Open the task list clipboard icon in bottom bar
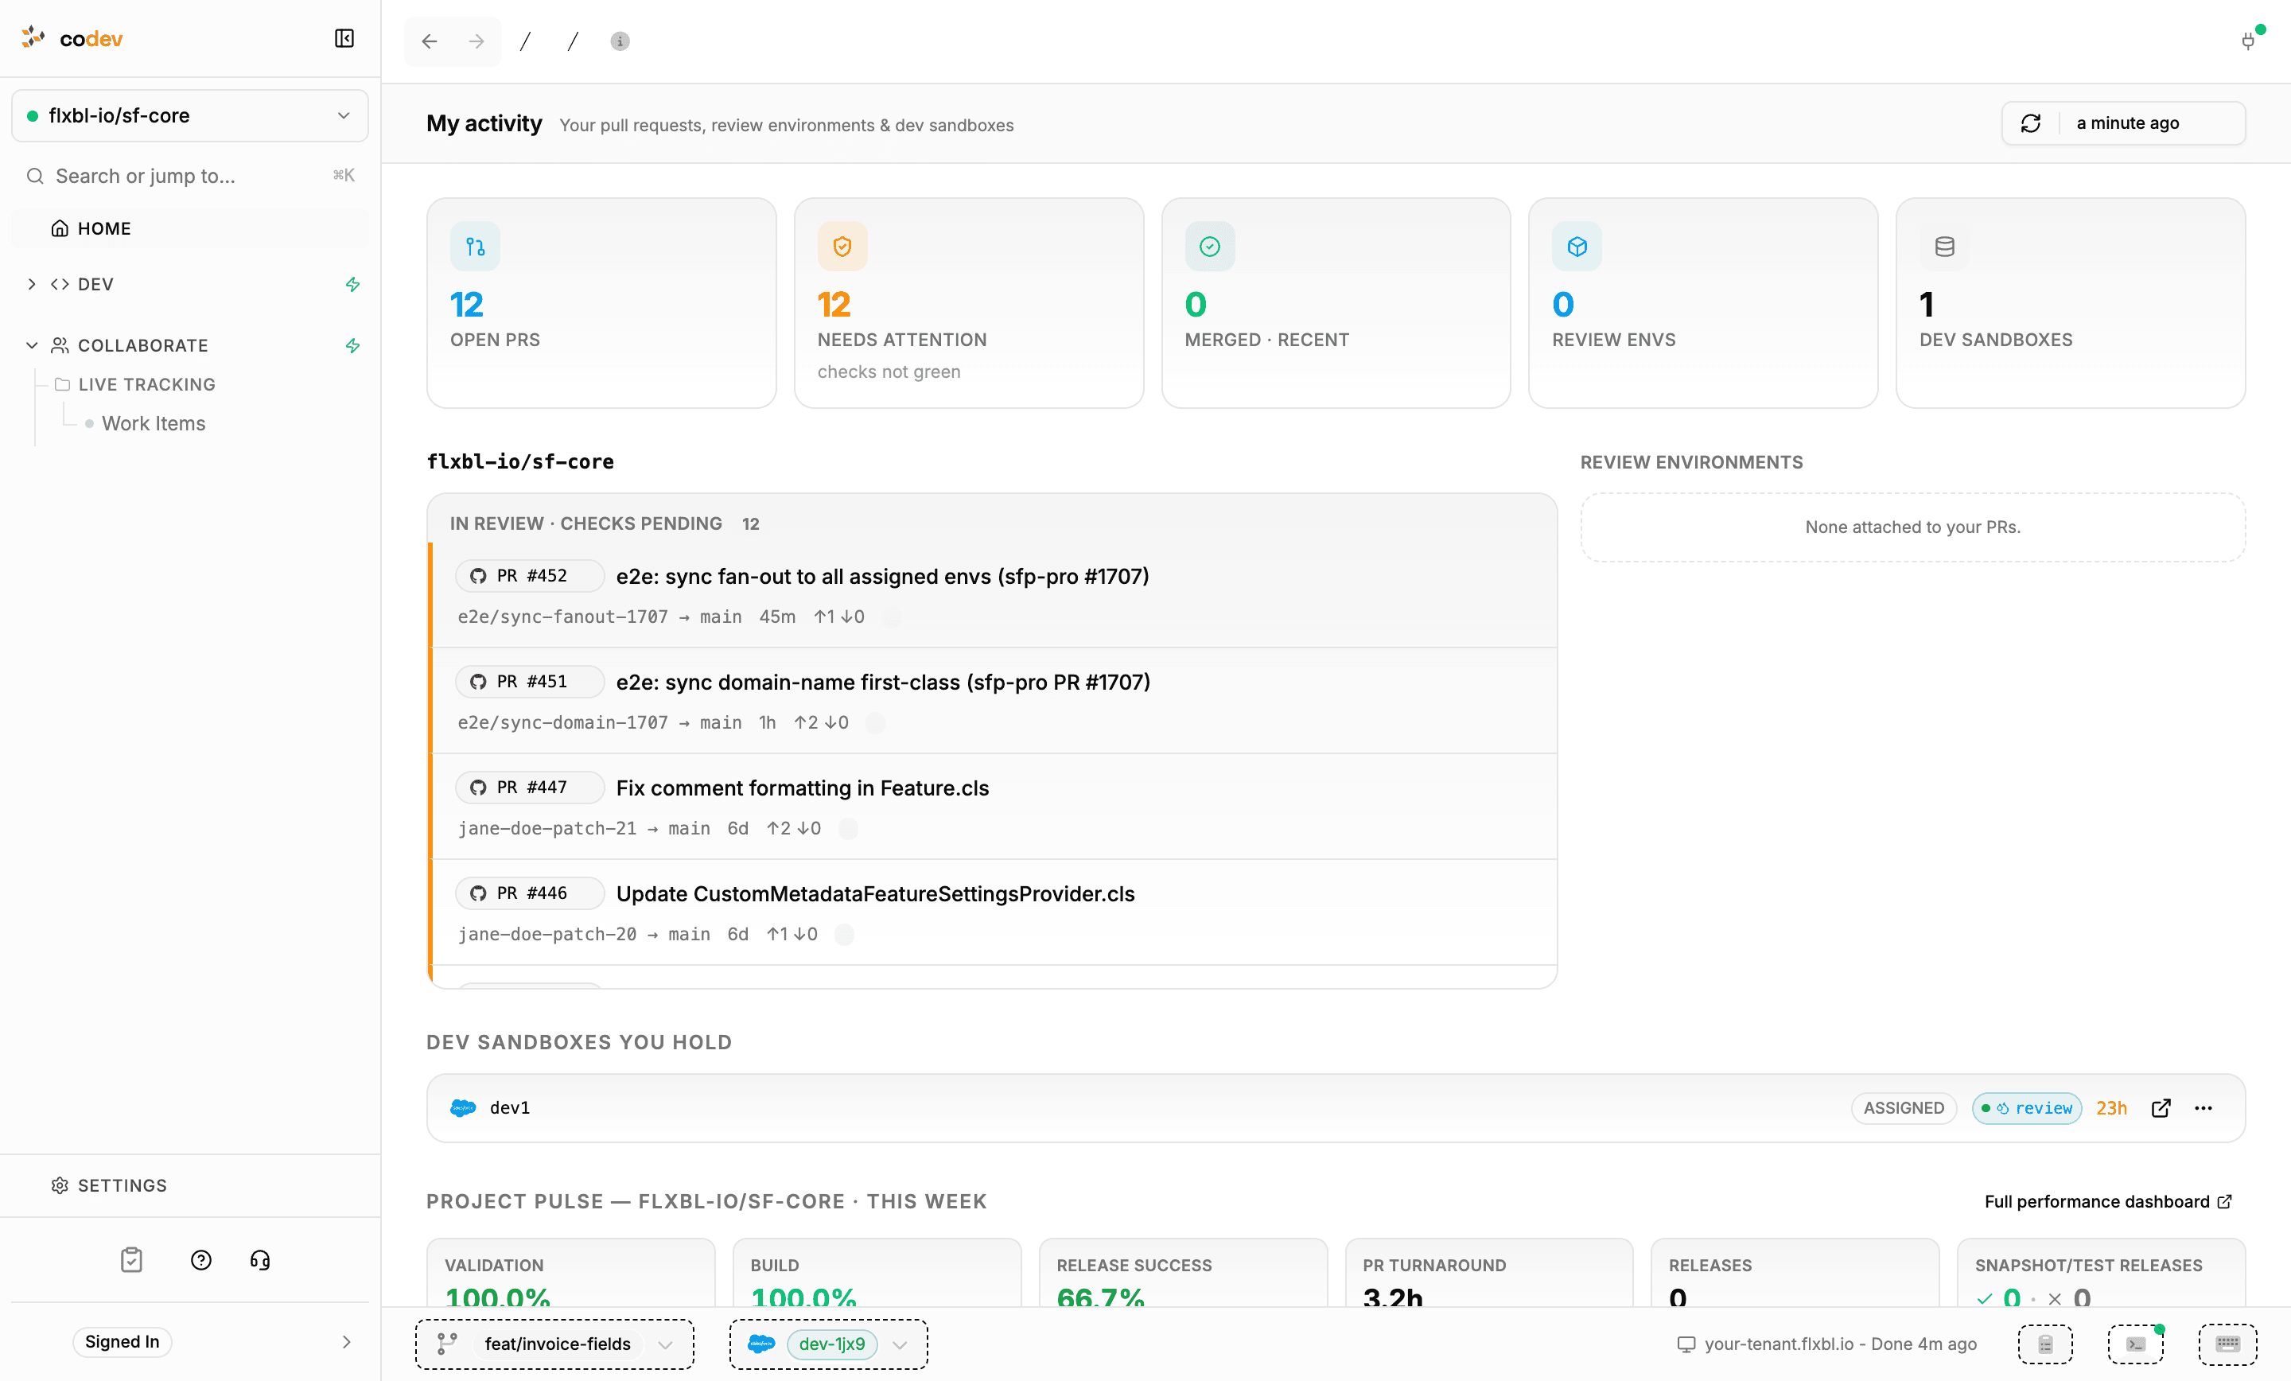 pyautogui.click(x=2045, y=1344)
